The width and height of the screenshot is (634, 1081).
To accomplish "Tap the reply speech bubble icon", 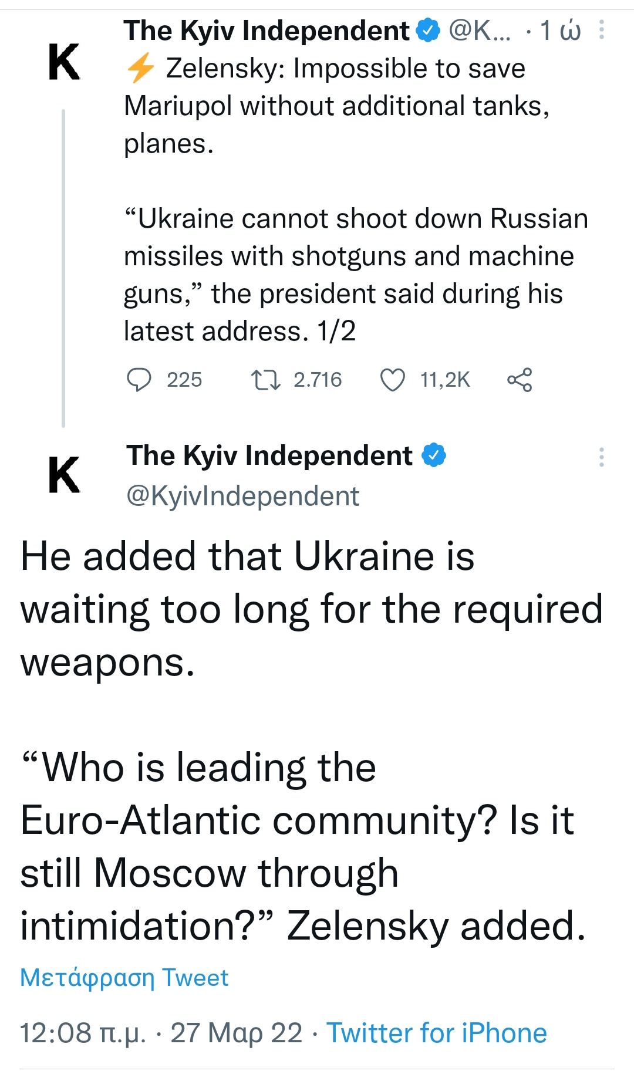I will point(139,380).
